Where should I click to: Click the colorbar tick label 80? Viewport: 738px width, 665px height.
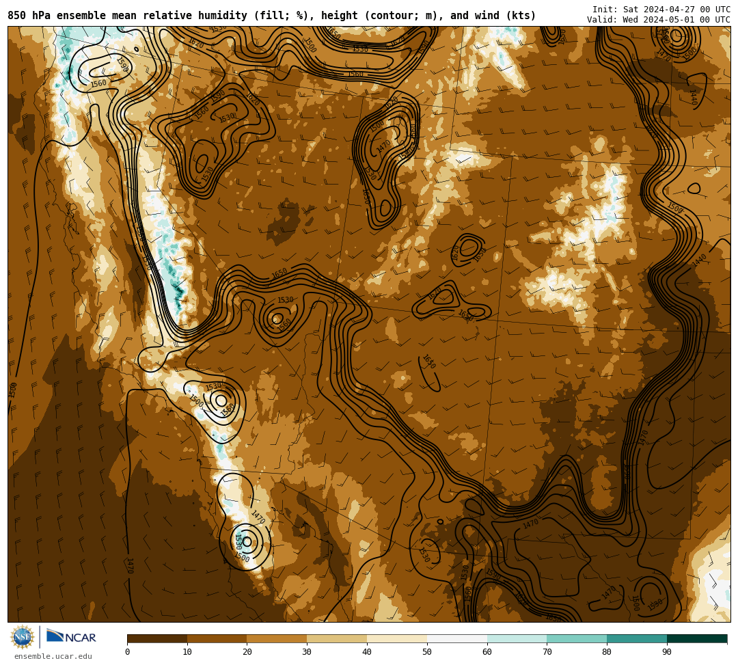click(607, 652)
